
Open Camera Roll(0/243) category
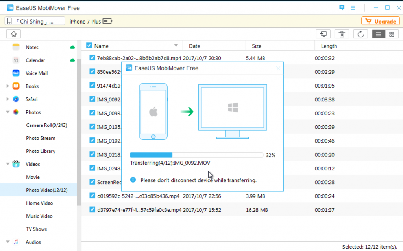coord(46,125)
